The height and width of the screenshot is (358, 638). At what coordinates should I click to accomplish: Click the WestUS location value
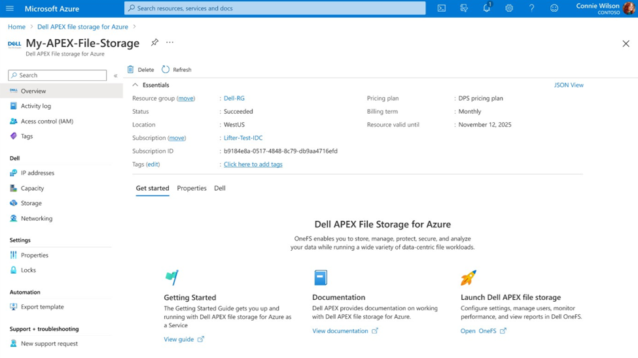pos(234,125)
